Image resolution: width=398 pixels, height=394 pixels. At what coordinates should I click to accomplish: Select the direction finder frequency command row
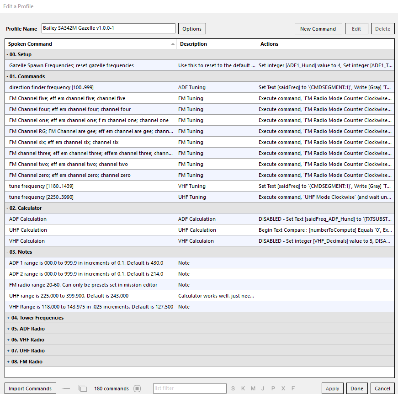point(91,87)
